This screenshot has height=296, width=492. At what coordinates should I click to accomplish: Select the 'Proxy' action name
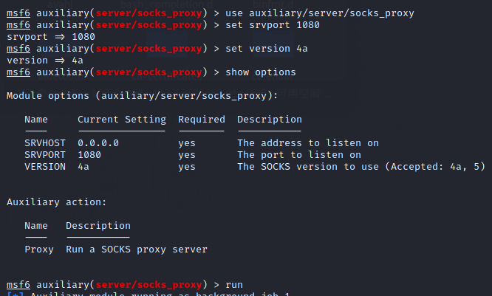pyautogui.click(x=39, y=249)
